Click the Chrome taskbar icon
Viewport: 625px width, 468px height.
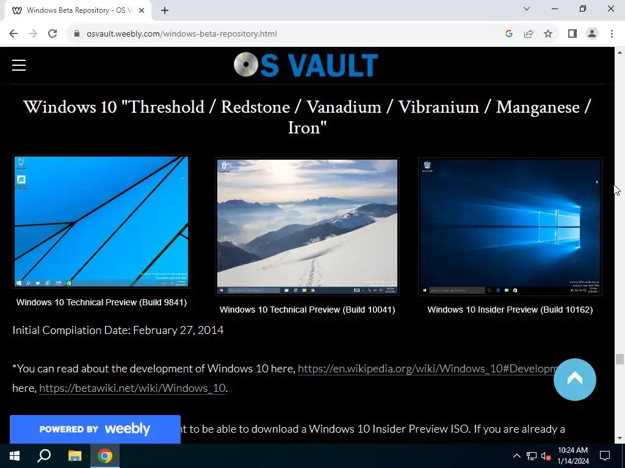point(105,456)
